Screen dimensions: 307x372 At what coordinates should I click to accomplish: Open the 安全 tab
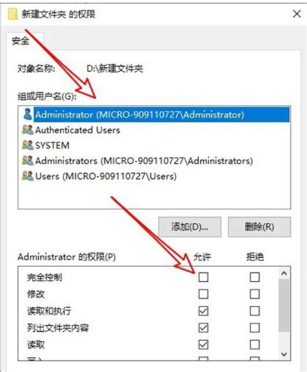(21, 41)
